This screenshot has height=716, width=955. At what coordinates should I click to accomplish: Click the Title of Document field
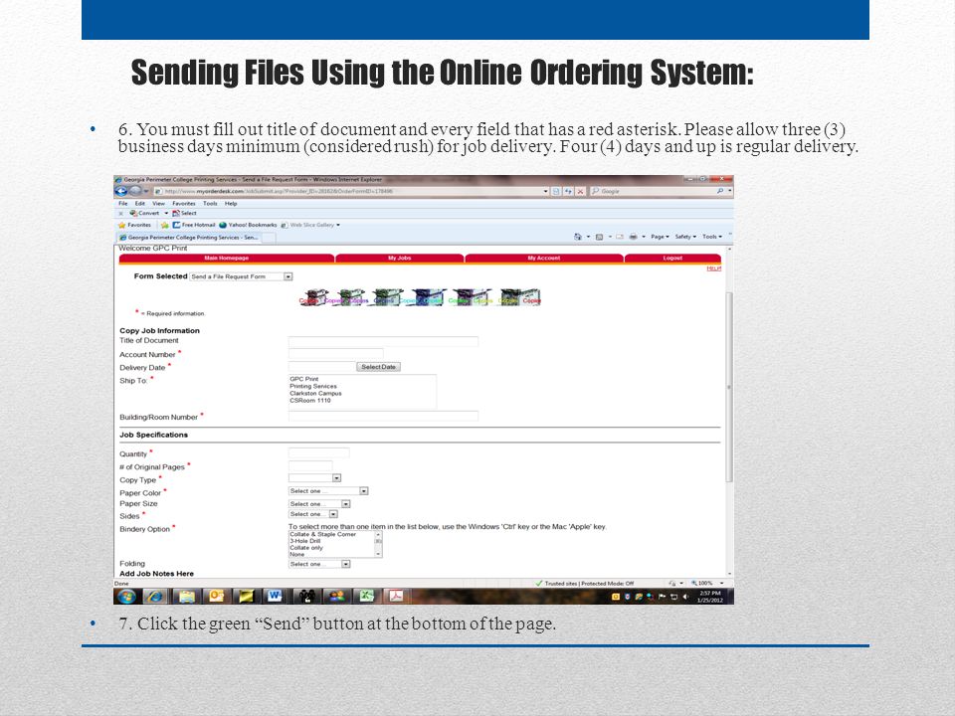383,341
